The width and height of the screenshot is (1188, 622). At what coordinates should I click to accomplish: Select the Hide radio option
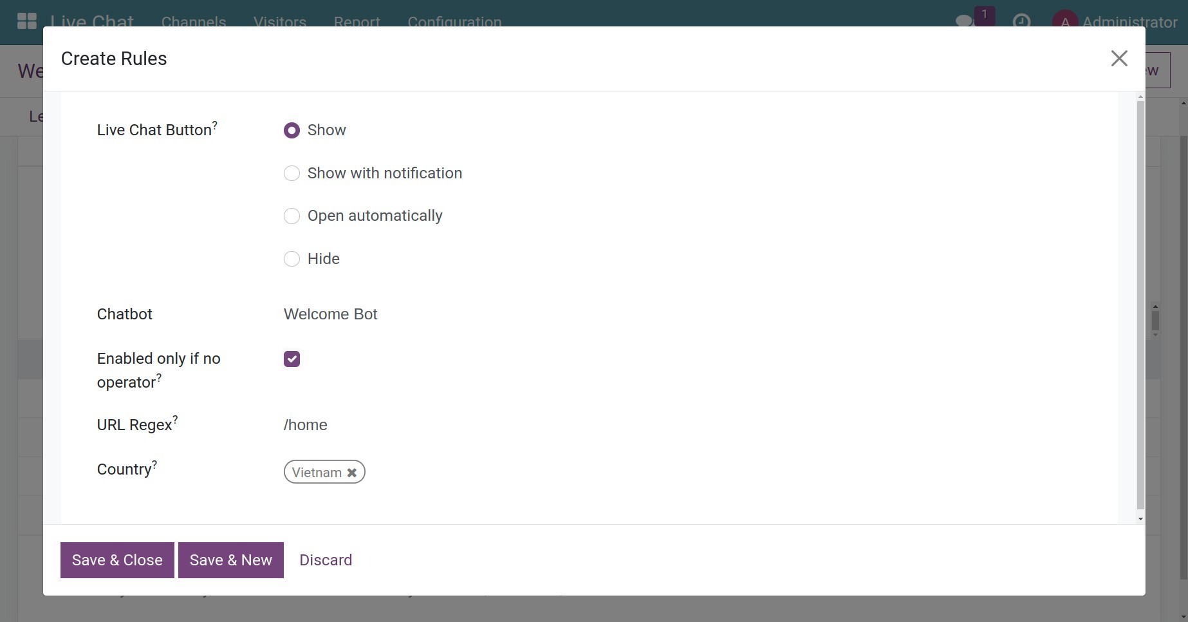click(292, 259)
